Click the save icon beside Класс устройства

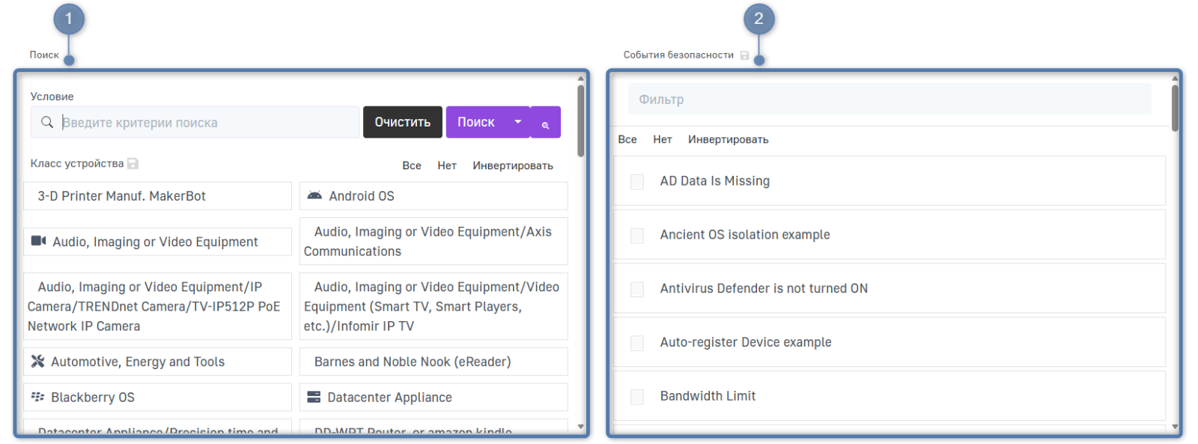(x=133, y=164)
